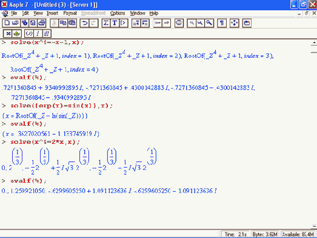Click the Redo toolbar icon
This screenshot has height=238, width=317.
tap(93, 23)
